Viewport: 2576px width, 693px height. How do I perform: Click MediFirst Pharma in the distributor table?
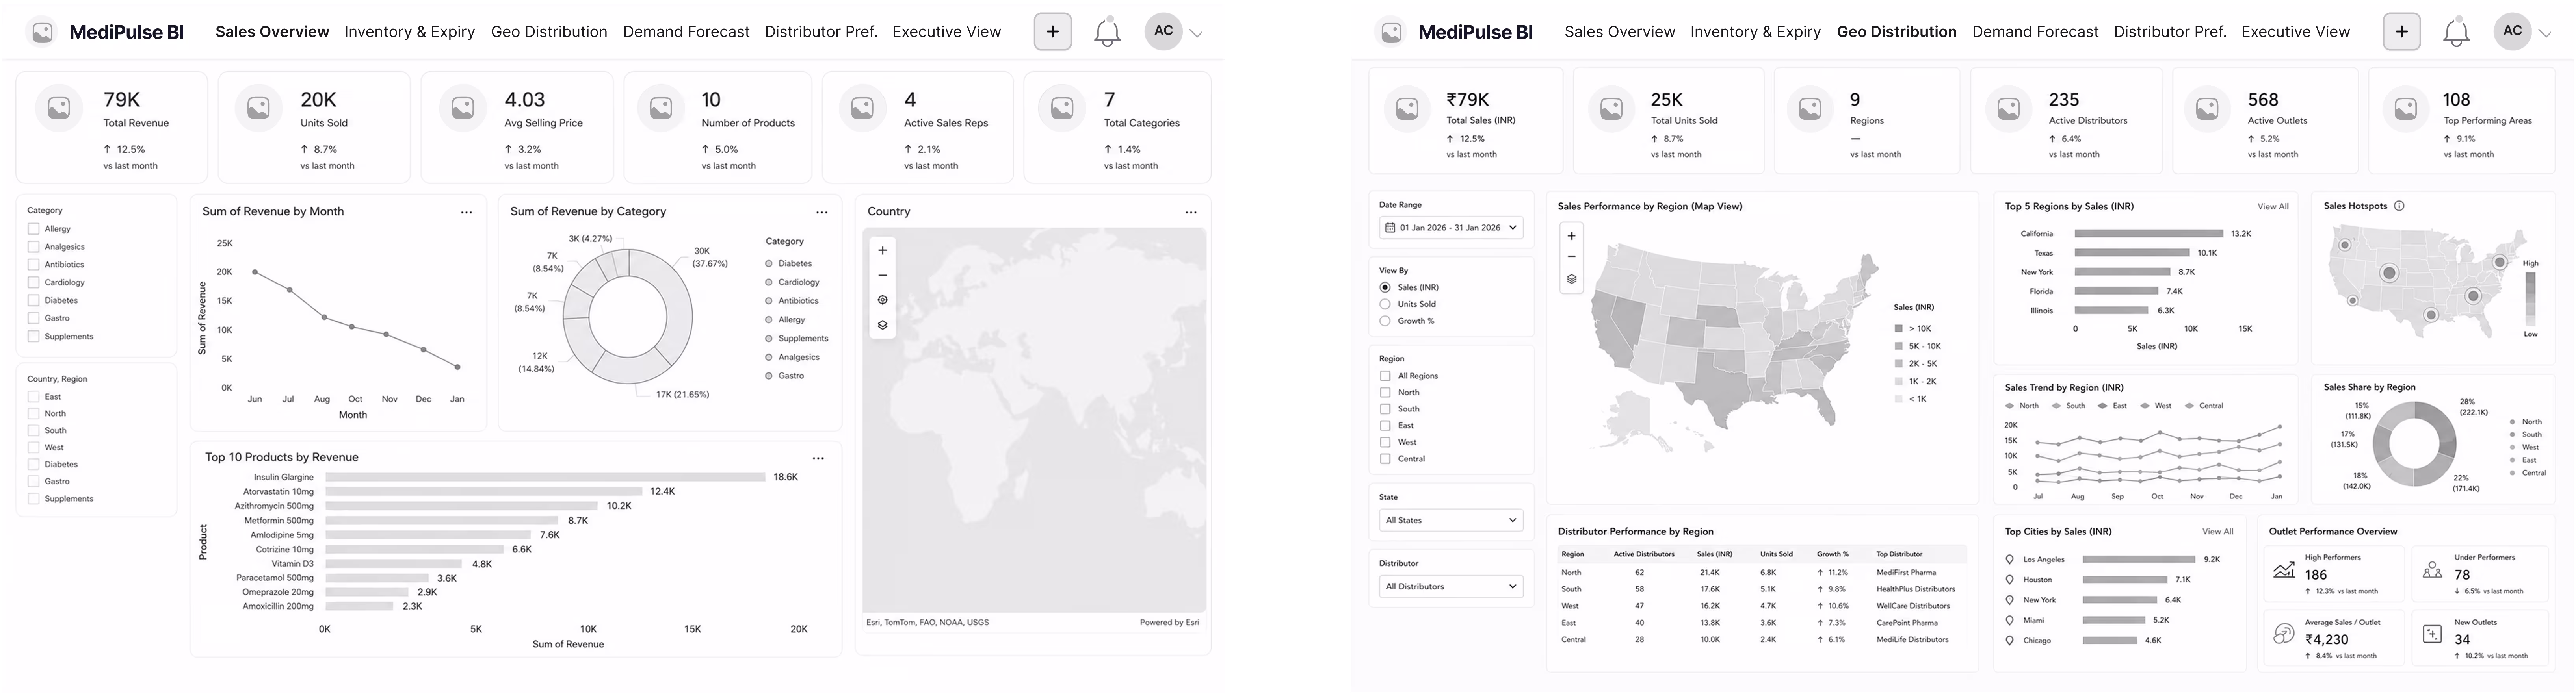[1906, 573]
